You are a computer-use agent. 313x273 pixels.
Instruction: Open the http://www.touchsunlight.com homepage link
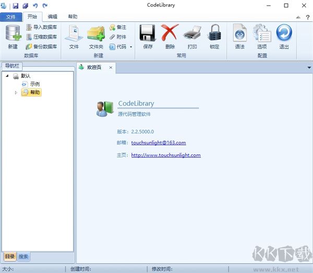point(166,155)
